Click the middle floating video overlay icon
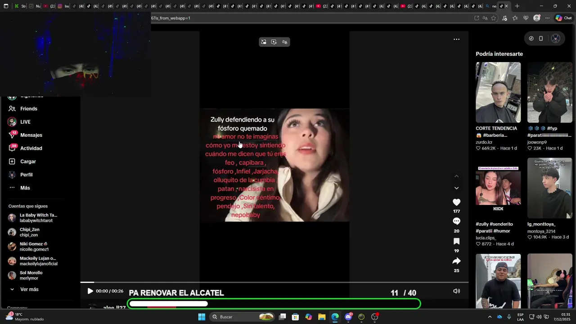The width and height of the screenshot is (576, 324). click(274, 42)
